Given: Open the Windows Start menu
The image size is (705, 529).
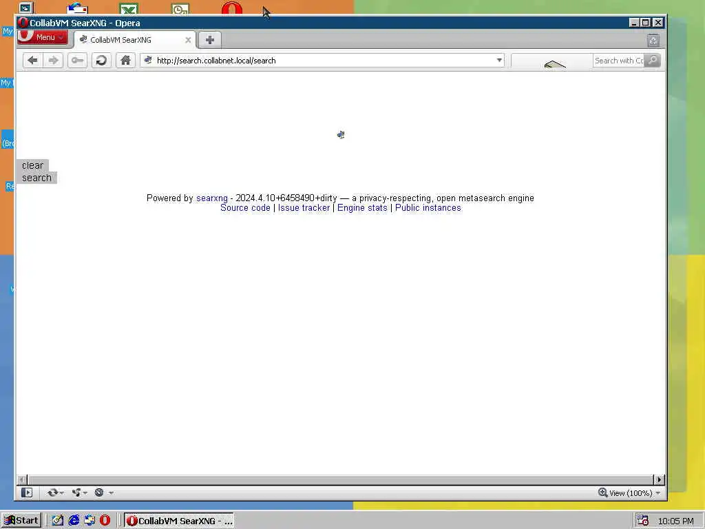Looking at the screenshot, I should pyautogui.click(x=21, y=521).
